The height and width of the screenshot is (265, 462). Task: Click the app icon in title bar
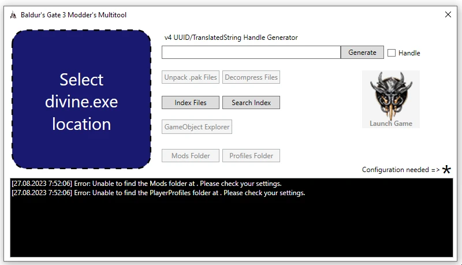pos(13,15)
